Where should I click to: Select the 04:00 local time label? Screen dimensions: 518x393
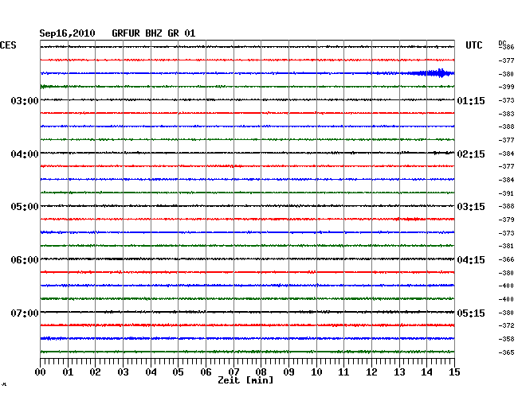[25, 154]
